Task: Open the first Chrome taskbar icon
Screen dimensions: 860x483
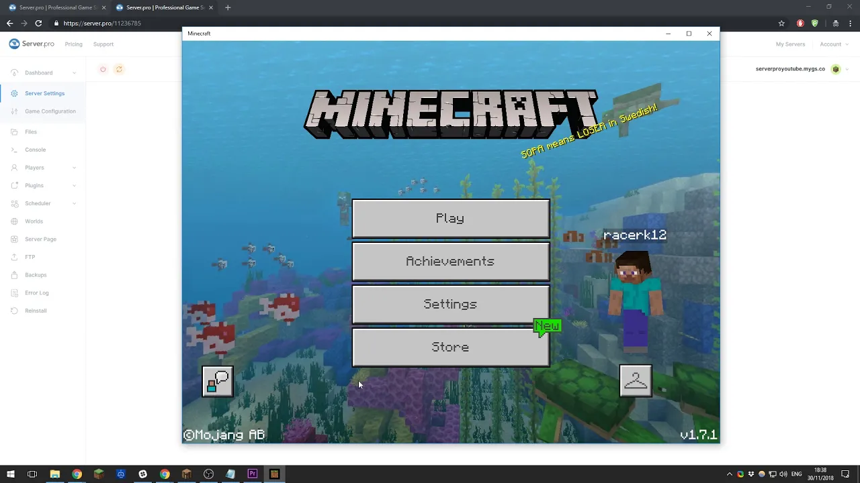Action: [x=77, y=474]
